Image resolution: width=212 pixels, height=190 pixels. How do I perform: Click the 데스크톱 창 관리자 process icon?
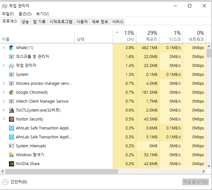tap(11, 57)
